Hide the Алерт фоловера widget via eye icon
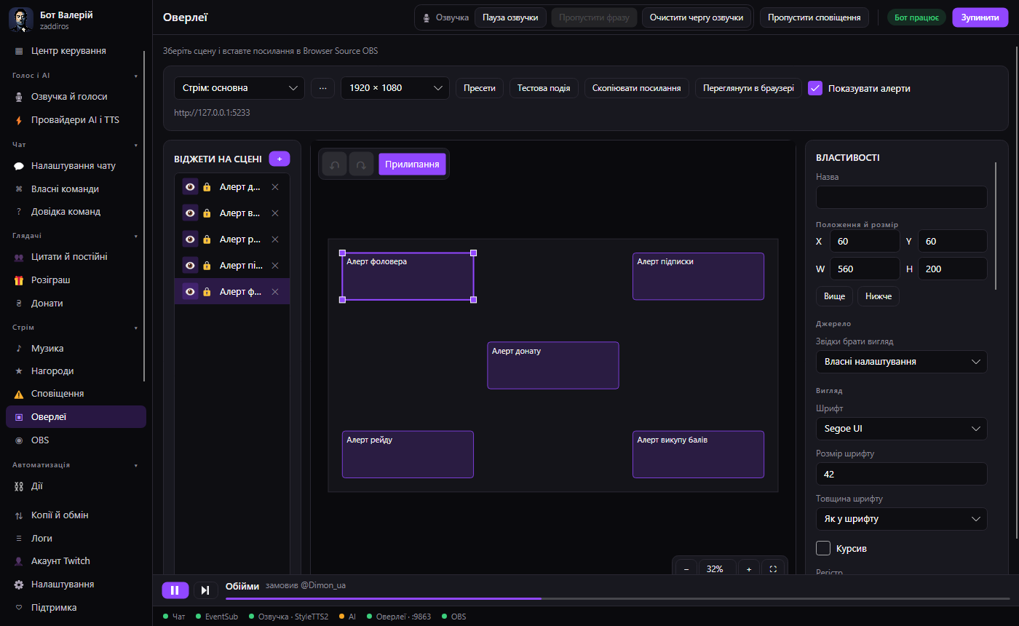This screenshot has height=626, width=1019. [x=190, y=291]
